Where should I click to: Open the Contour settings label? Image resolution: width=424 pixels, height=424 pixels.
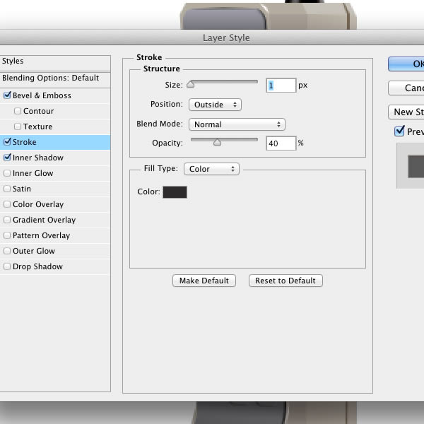38,111
